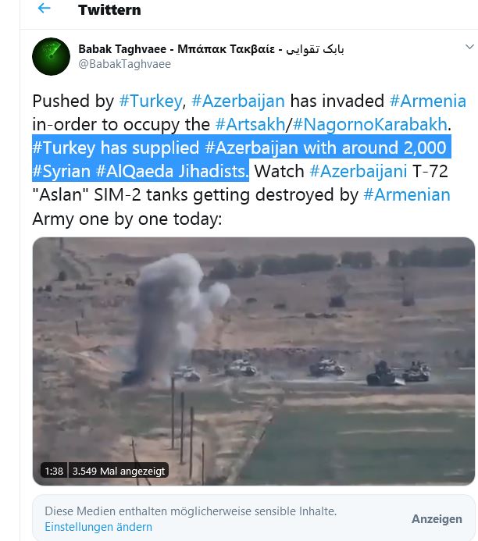The width and height of the screenshot is (478, 541).
Task: Play the tank video thumbnail
Action: (x=254, y=361)
